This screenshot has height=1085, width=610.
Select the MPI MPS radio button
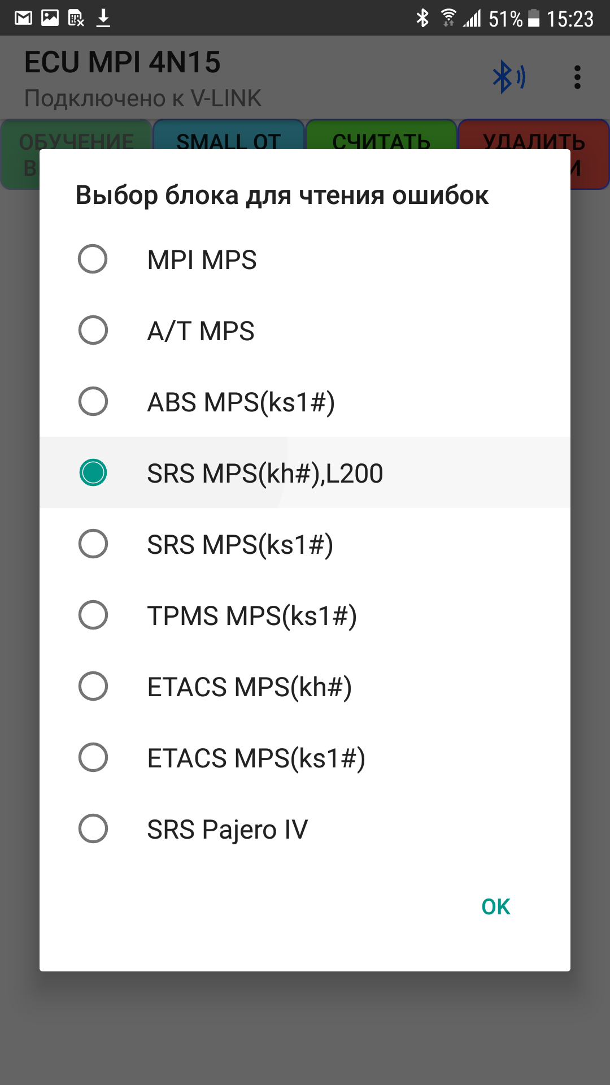(x=93, y=259)
